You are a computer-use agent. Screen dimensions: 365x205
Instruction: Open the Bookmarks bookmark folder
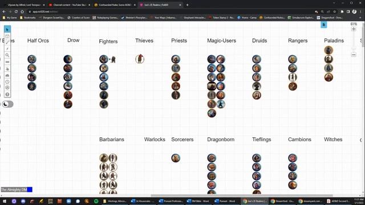coord(28,18)
